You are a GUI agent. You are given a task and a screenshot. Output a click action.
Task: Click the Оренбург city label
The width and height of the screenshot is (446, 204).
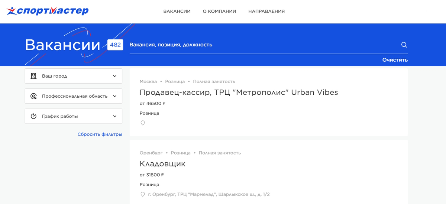point(151,153)
